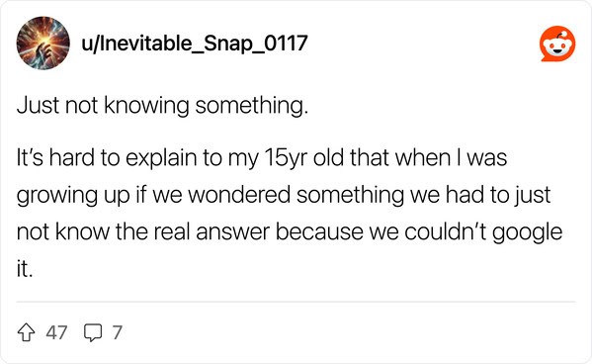
Task: Open the user's circular avatar image
Action: coord(43,44)
